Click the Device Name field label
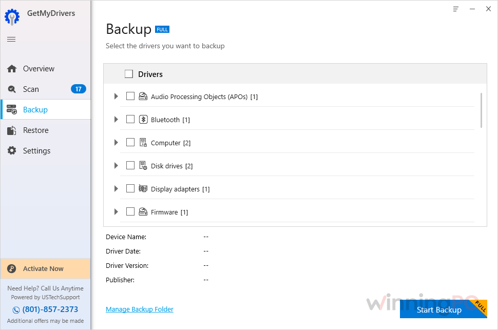Viewport: 498px width, 330px height. (126, 237)
